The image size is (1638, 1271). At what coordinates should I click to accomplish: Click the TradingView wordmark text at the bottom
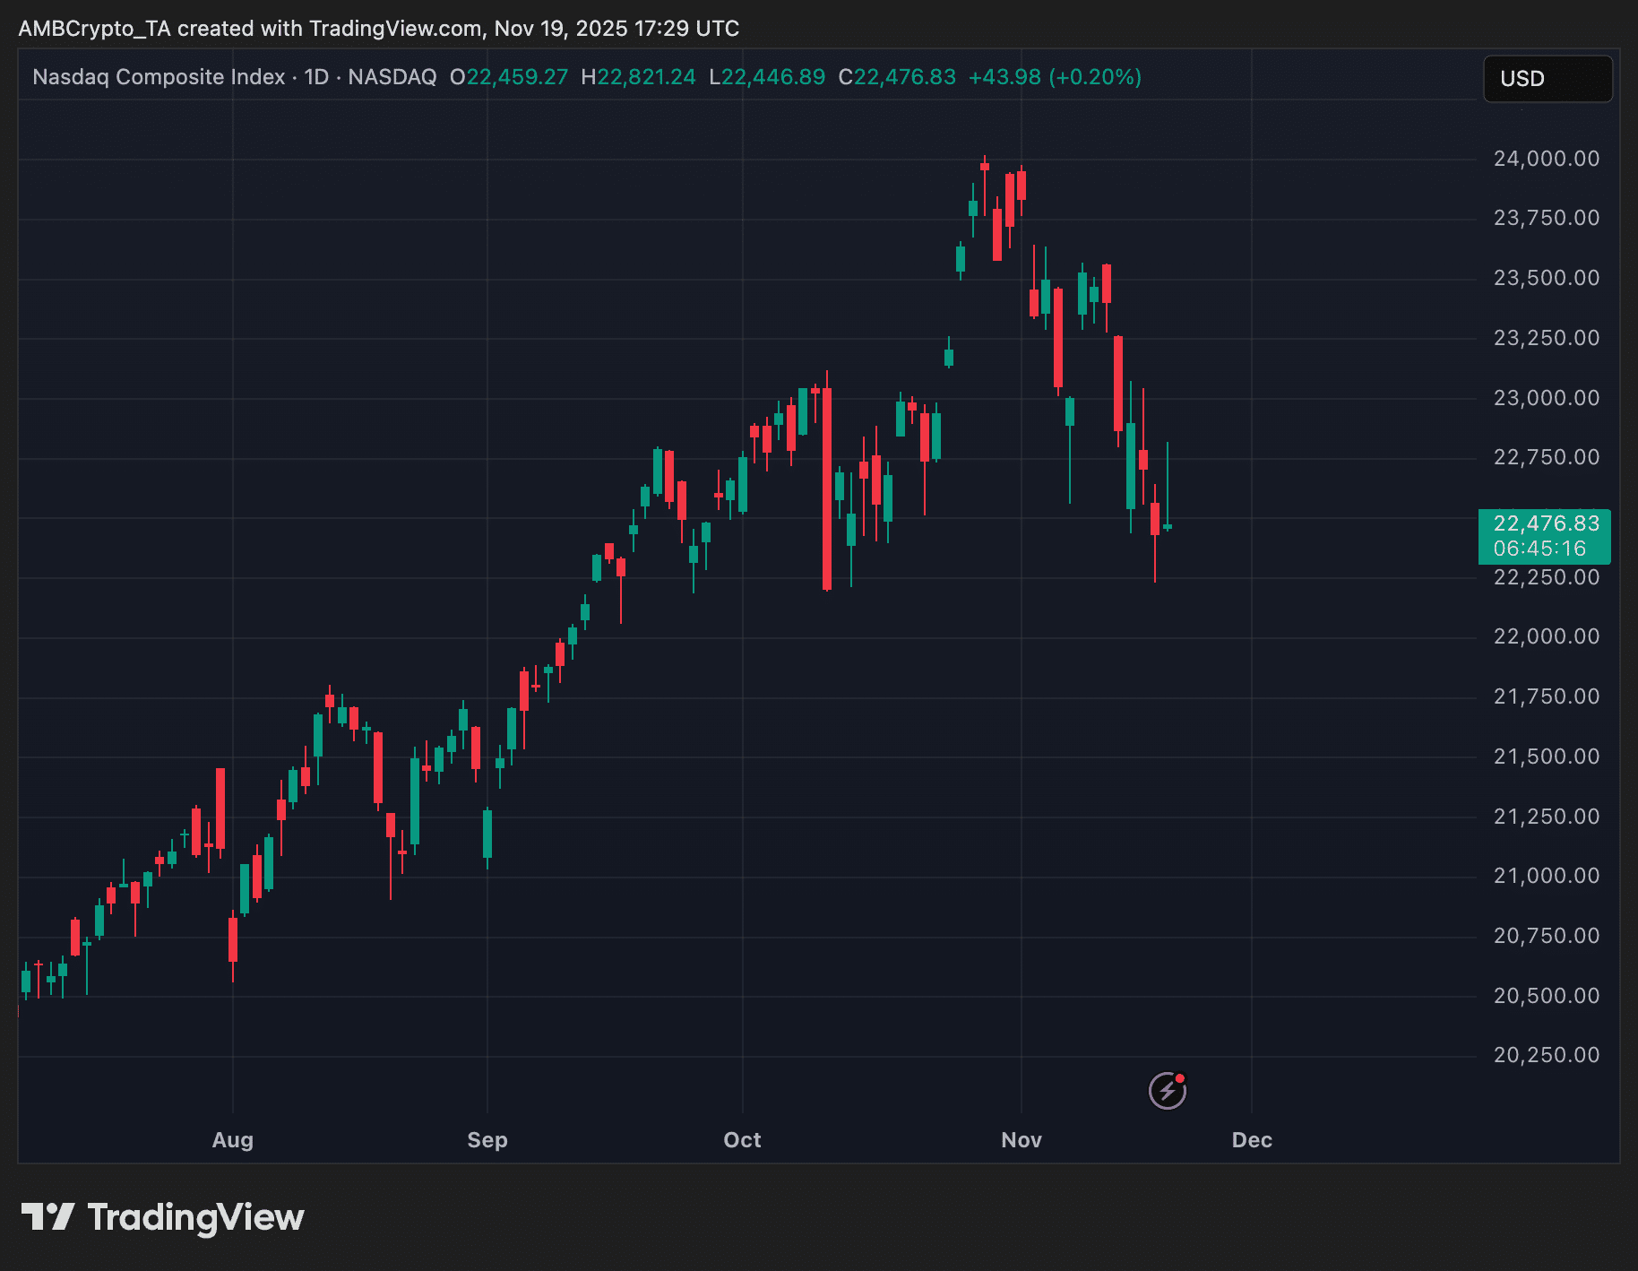195,1217
